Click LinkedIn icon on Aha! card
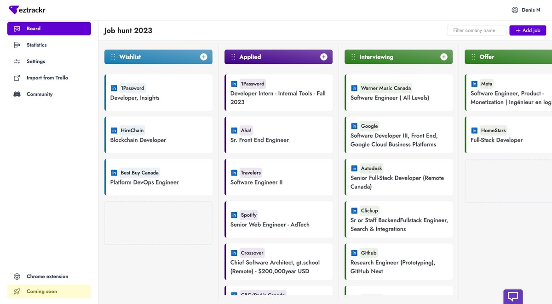The width and height of the screenshot is (552, 304). [234, 130]
